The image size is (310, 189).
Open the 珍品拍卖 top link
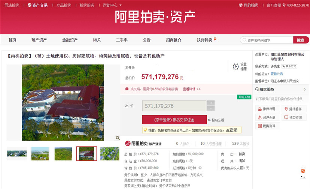tap(64, 5)
